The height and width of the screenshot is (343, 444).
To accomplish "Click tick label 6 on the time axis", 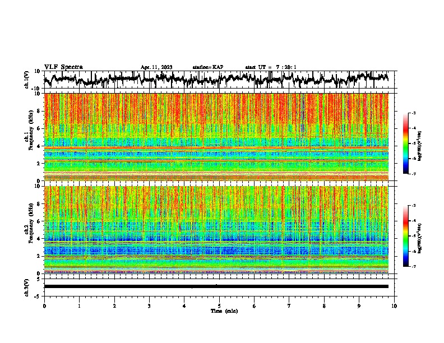I will click(x=255, y=306).
